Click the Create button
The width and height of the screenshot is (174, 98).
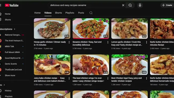tap(167, 5)
